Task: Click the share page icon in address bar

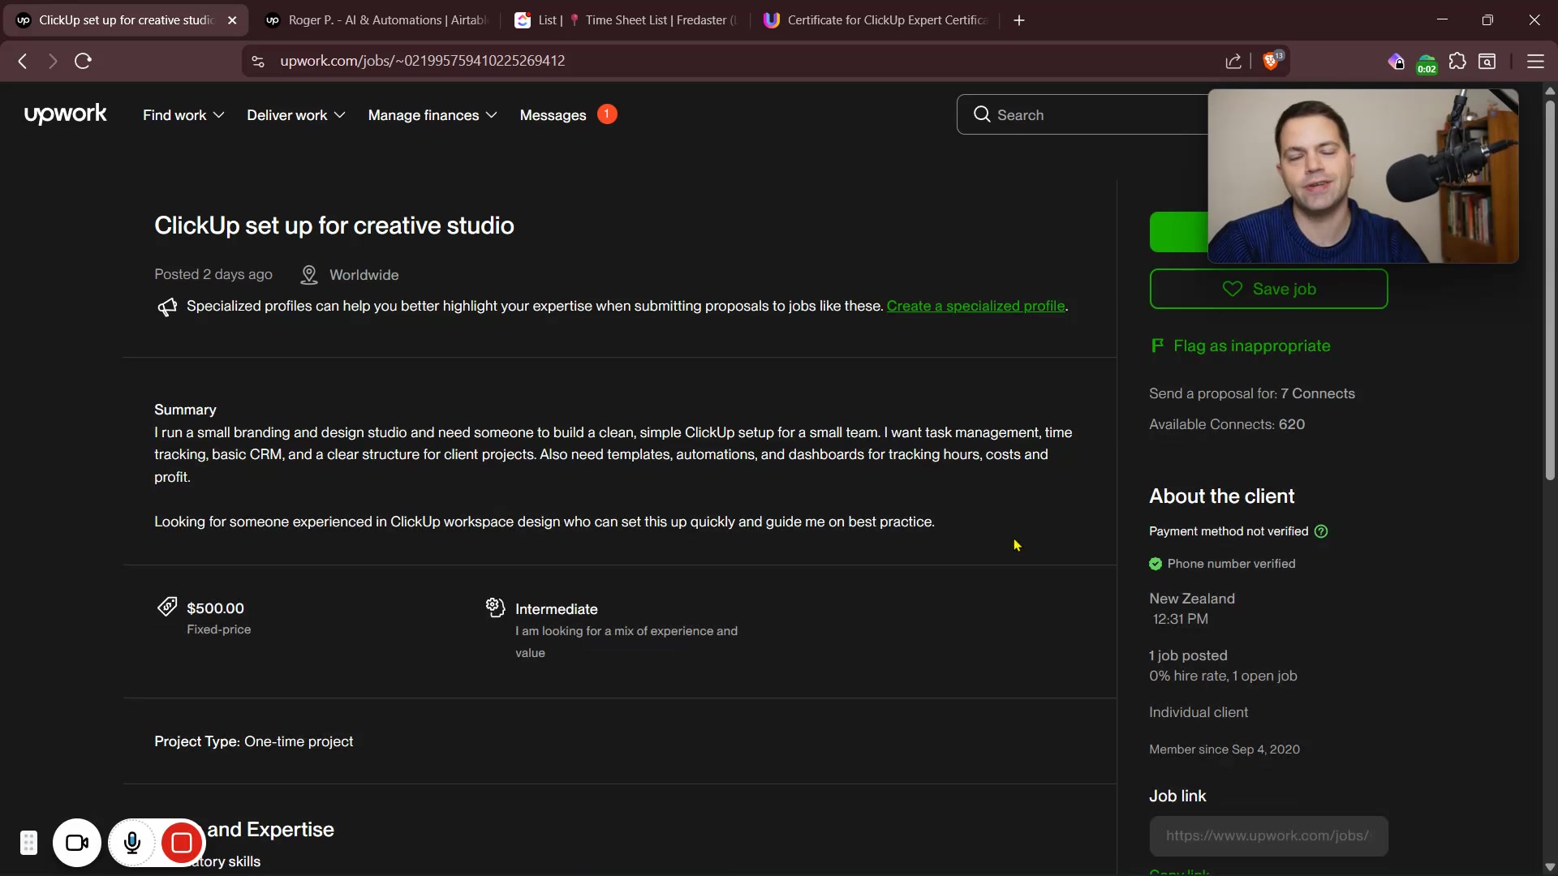Action: (x=1233, y=61)
